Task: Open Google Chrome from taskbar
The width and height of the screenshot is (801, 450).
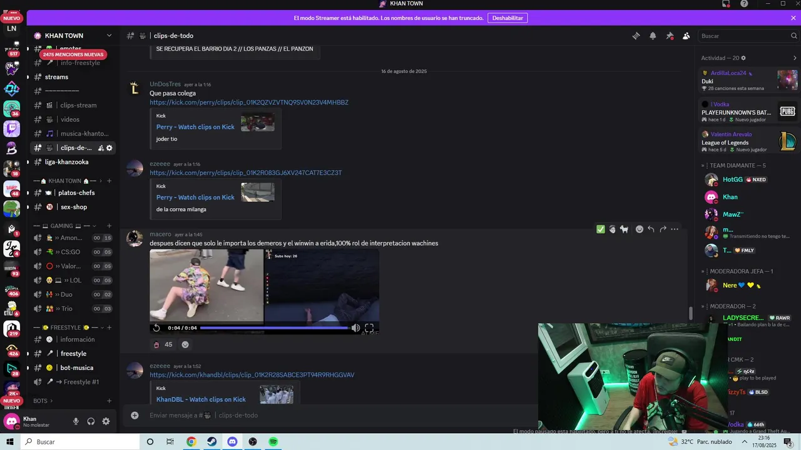Action: click(x=191, y=442)
